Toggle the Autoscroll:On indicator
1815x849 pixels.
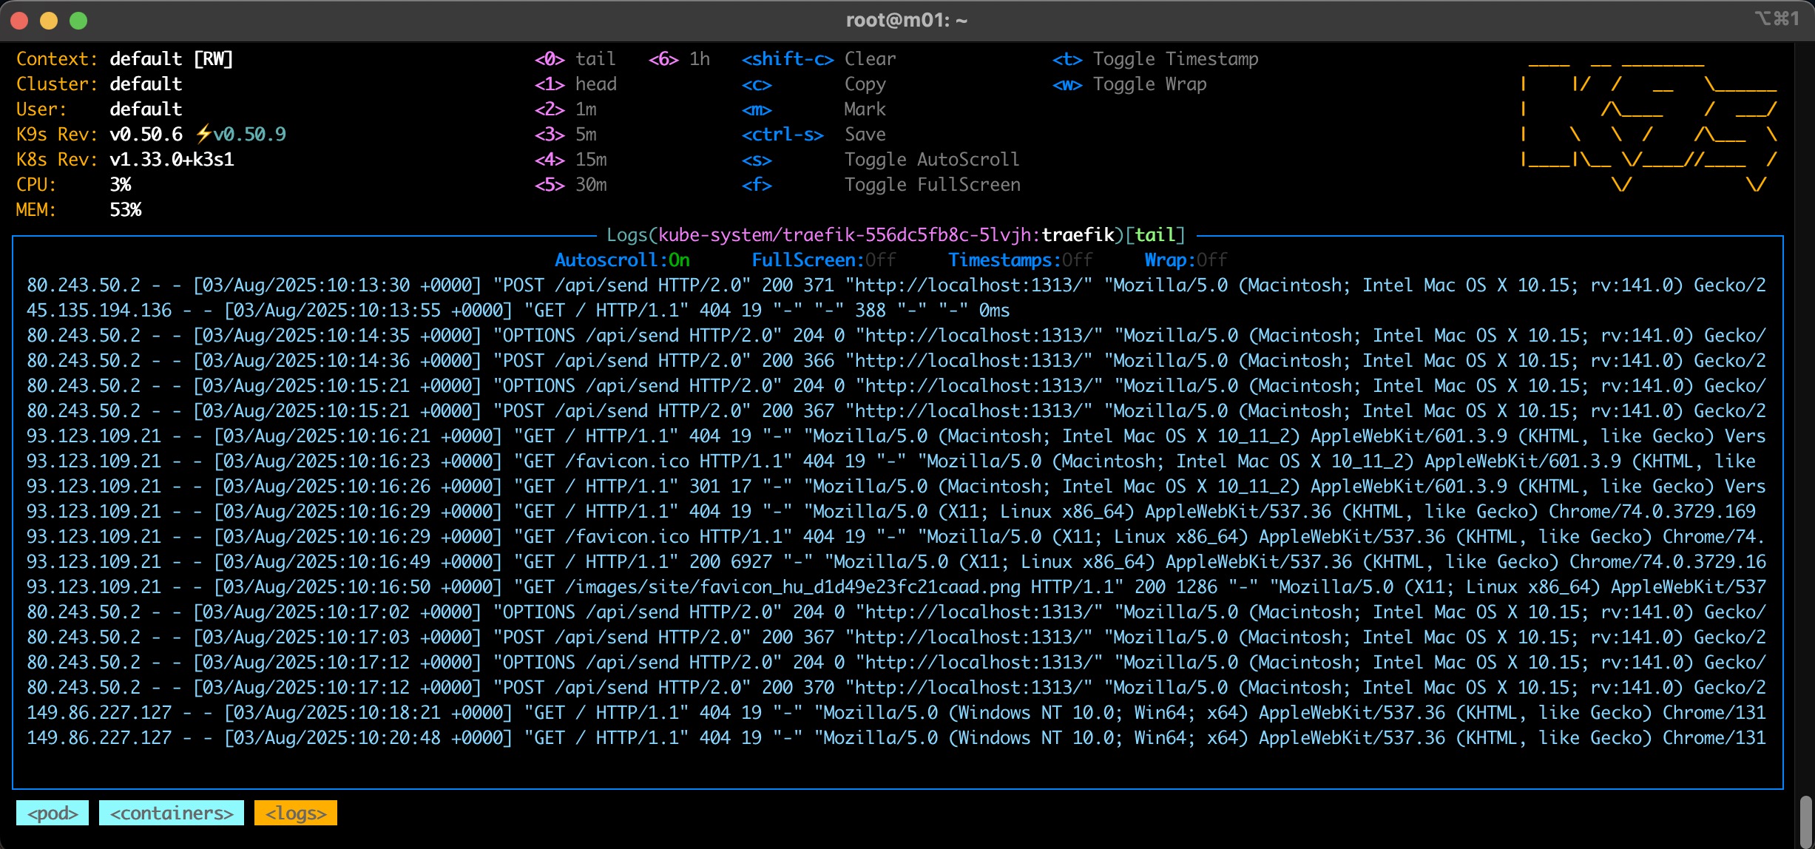pos(621,260)
